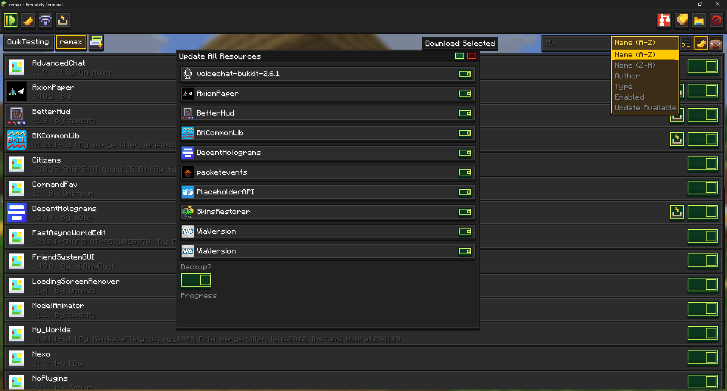Click the SkinsRestorer icon in dialog
The height and width of the screenshot is (391, 727).
click(x=188, y=212)
